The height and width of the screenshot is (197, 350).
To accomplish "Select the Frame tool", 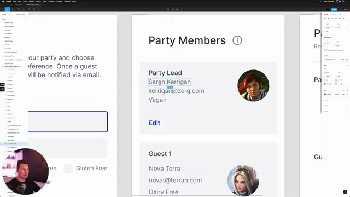I will click(13, 9).
